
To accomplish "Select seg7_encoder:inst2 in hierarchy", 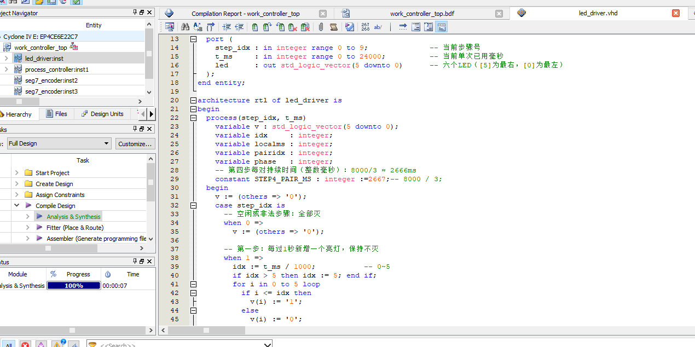I will pos(51,80).
